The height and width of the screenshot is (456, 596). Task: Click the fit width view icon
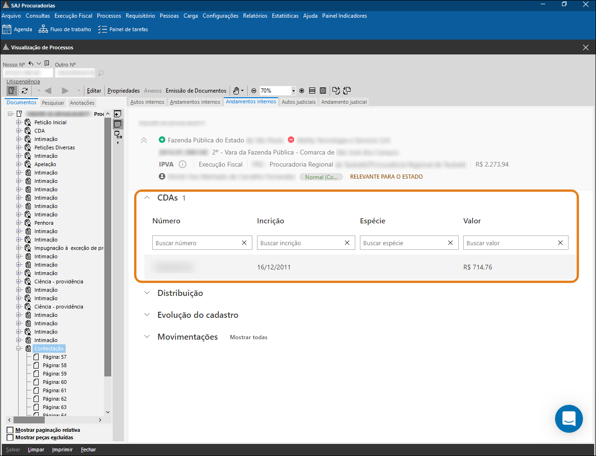(x=312, y=91)
